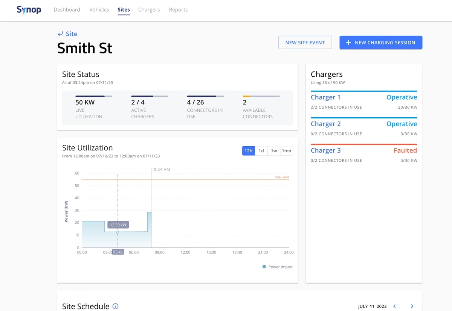Viewport: 452px width, 311px height.
Task: Go to the Vehicles section
Action: click(x=99, y=9)
